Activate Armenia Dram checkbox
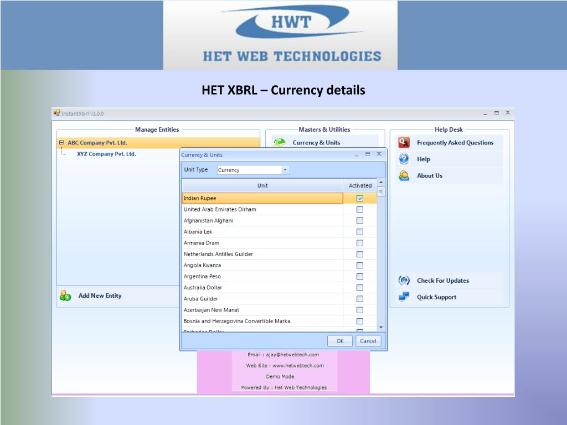This screenshot has height=425, width=567. tap(360, 243)
